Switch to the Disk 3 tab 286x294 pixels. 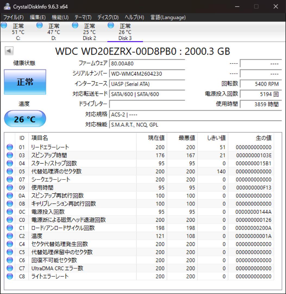point(125,32)
